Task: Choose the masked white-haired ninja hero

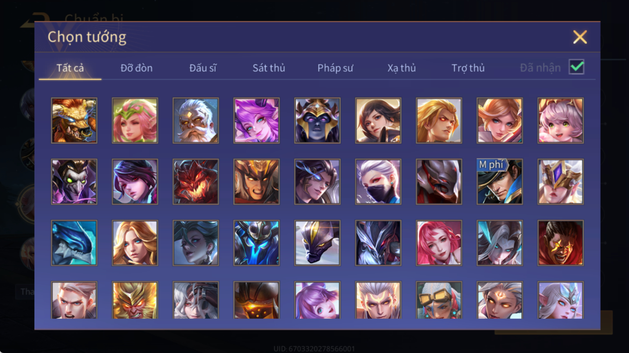Action: (378, 182)
